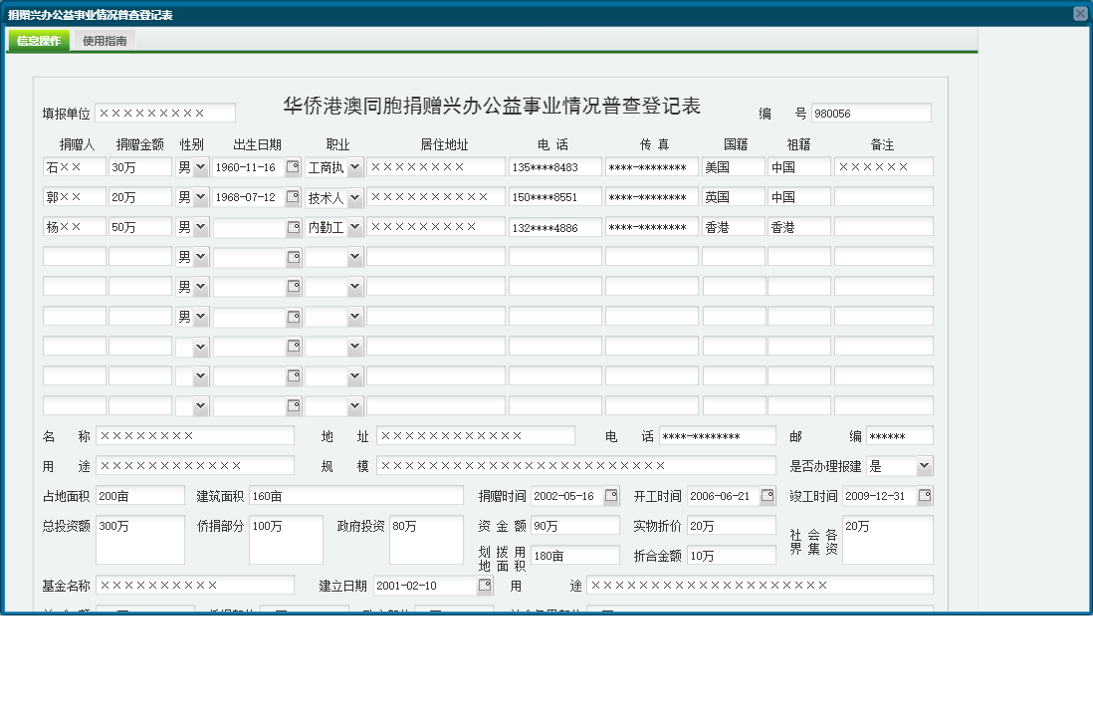Open the 是否办理报建 dropdown
Viewport: 1093px width, 727px height.
924,466
